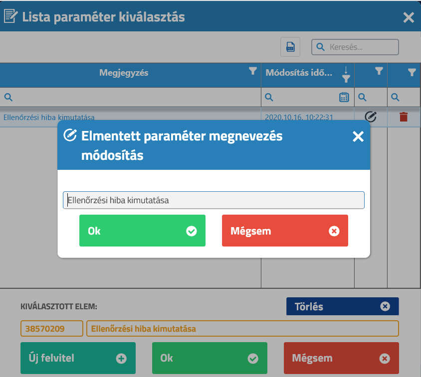Open the Megjegyzés column filter icon
Viewport: 421px width, 377px height.
[x=253, y=71]
